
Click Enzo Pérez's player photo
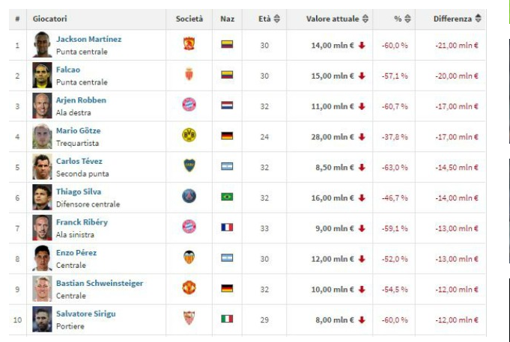pyautogui.click(x=42, y=258)
